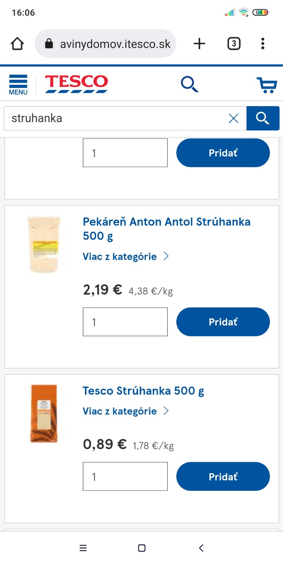Image resolution: width=283 pixels, height=565 pixels.
Task: Open the shopping cart
Action: 267,85
